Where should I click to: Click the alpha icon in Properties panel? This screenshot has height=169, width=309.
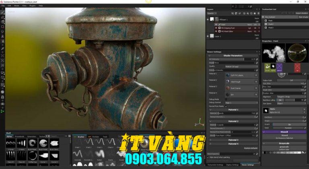coord(273,68)
